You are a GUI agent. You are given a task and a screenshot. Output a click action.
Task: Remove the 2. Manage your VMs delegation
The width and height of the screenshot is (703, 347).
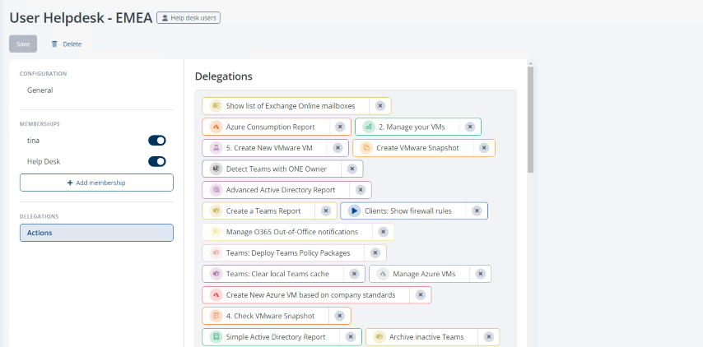[470, 127]
